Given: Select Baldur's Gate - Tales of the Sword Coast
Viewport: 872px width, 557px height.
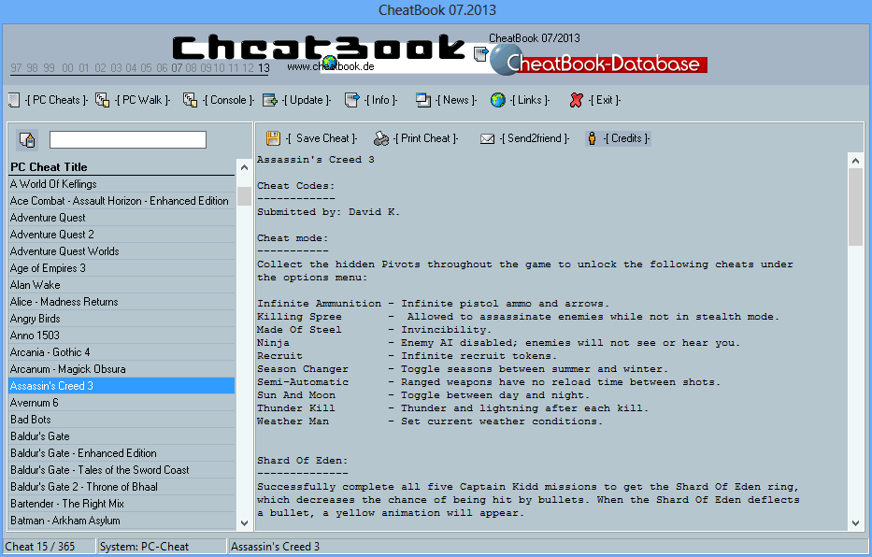Looking at the screenshot, I should 122,470.
